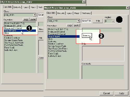Open the Flags tab in front window
Viewport: 130px width, 97px height.
click(77, 13)
